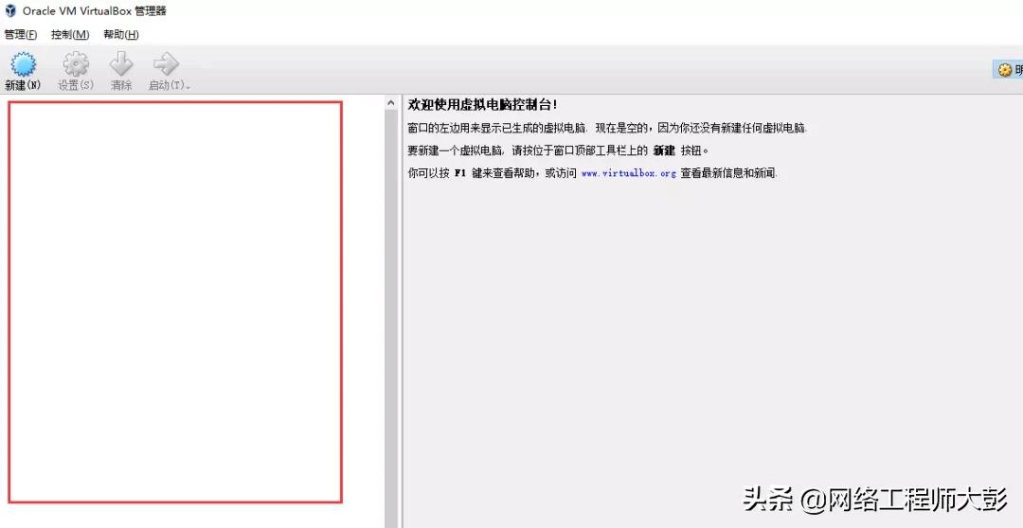Open the 管理(F) menu
This screenshot has height=528, width=1023.
21,35
